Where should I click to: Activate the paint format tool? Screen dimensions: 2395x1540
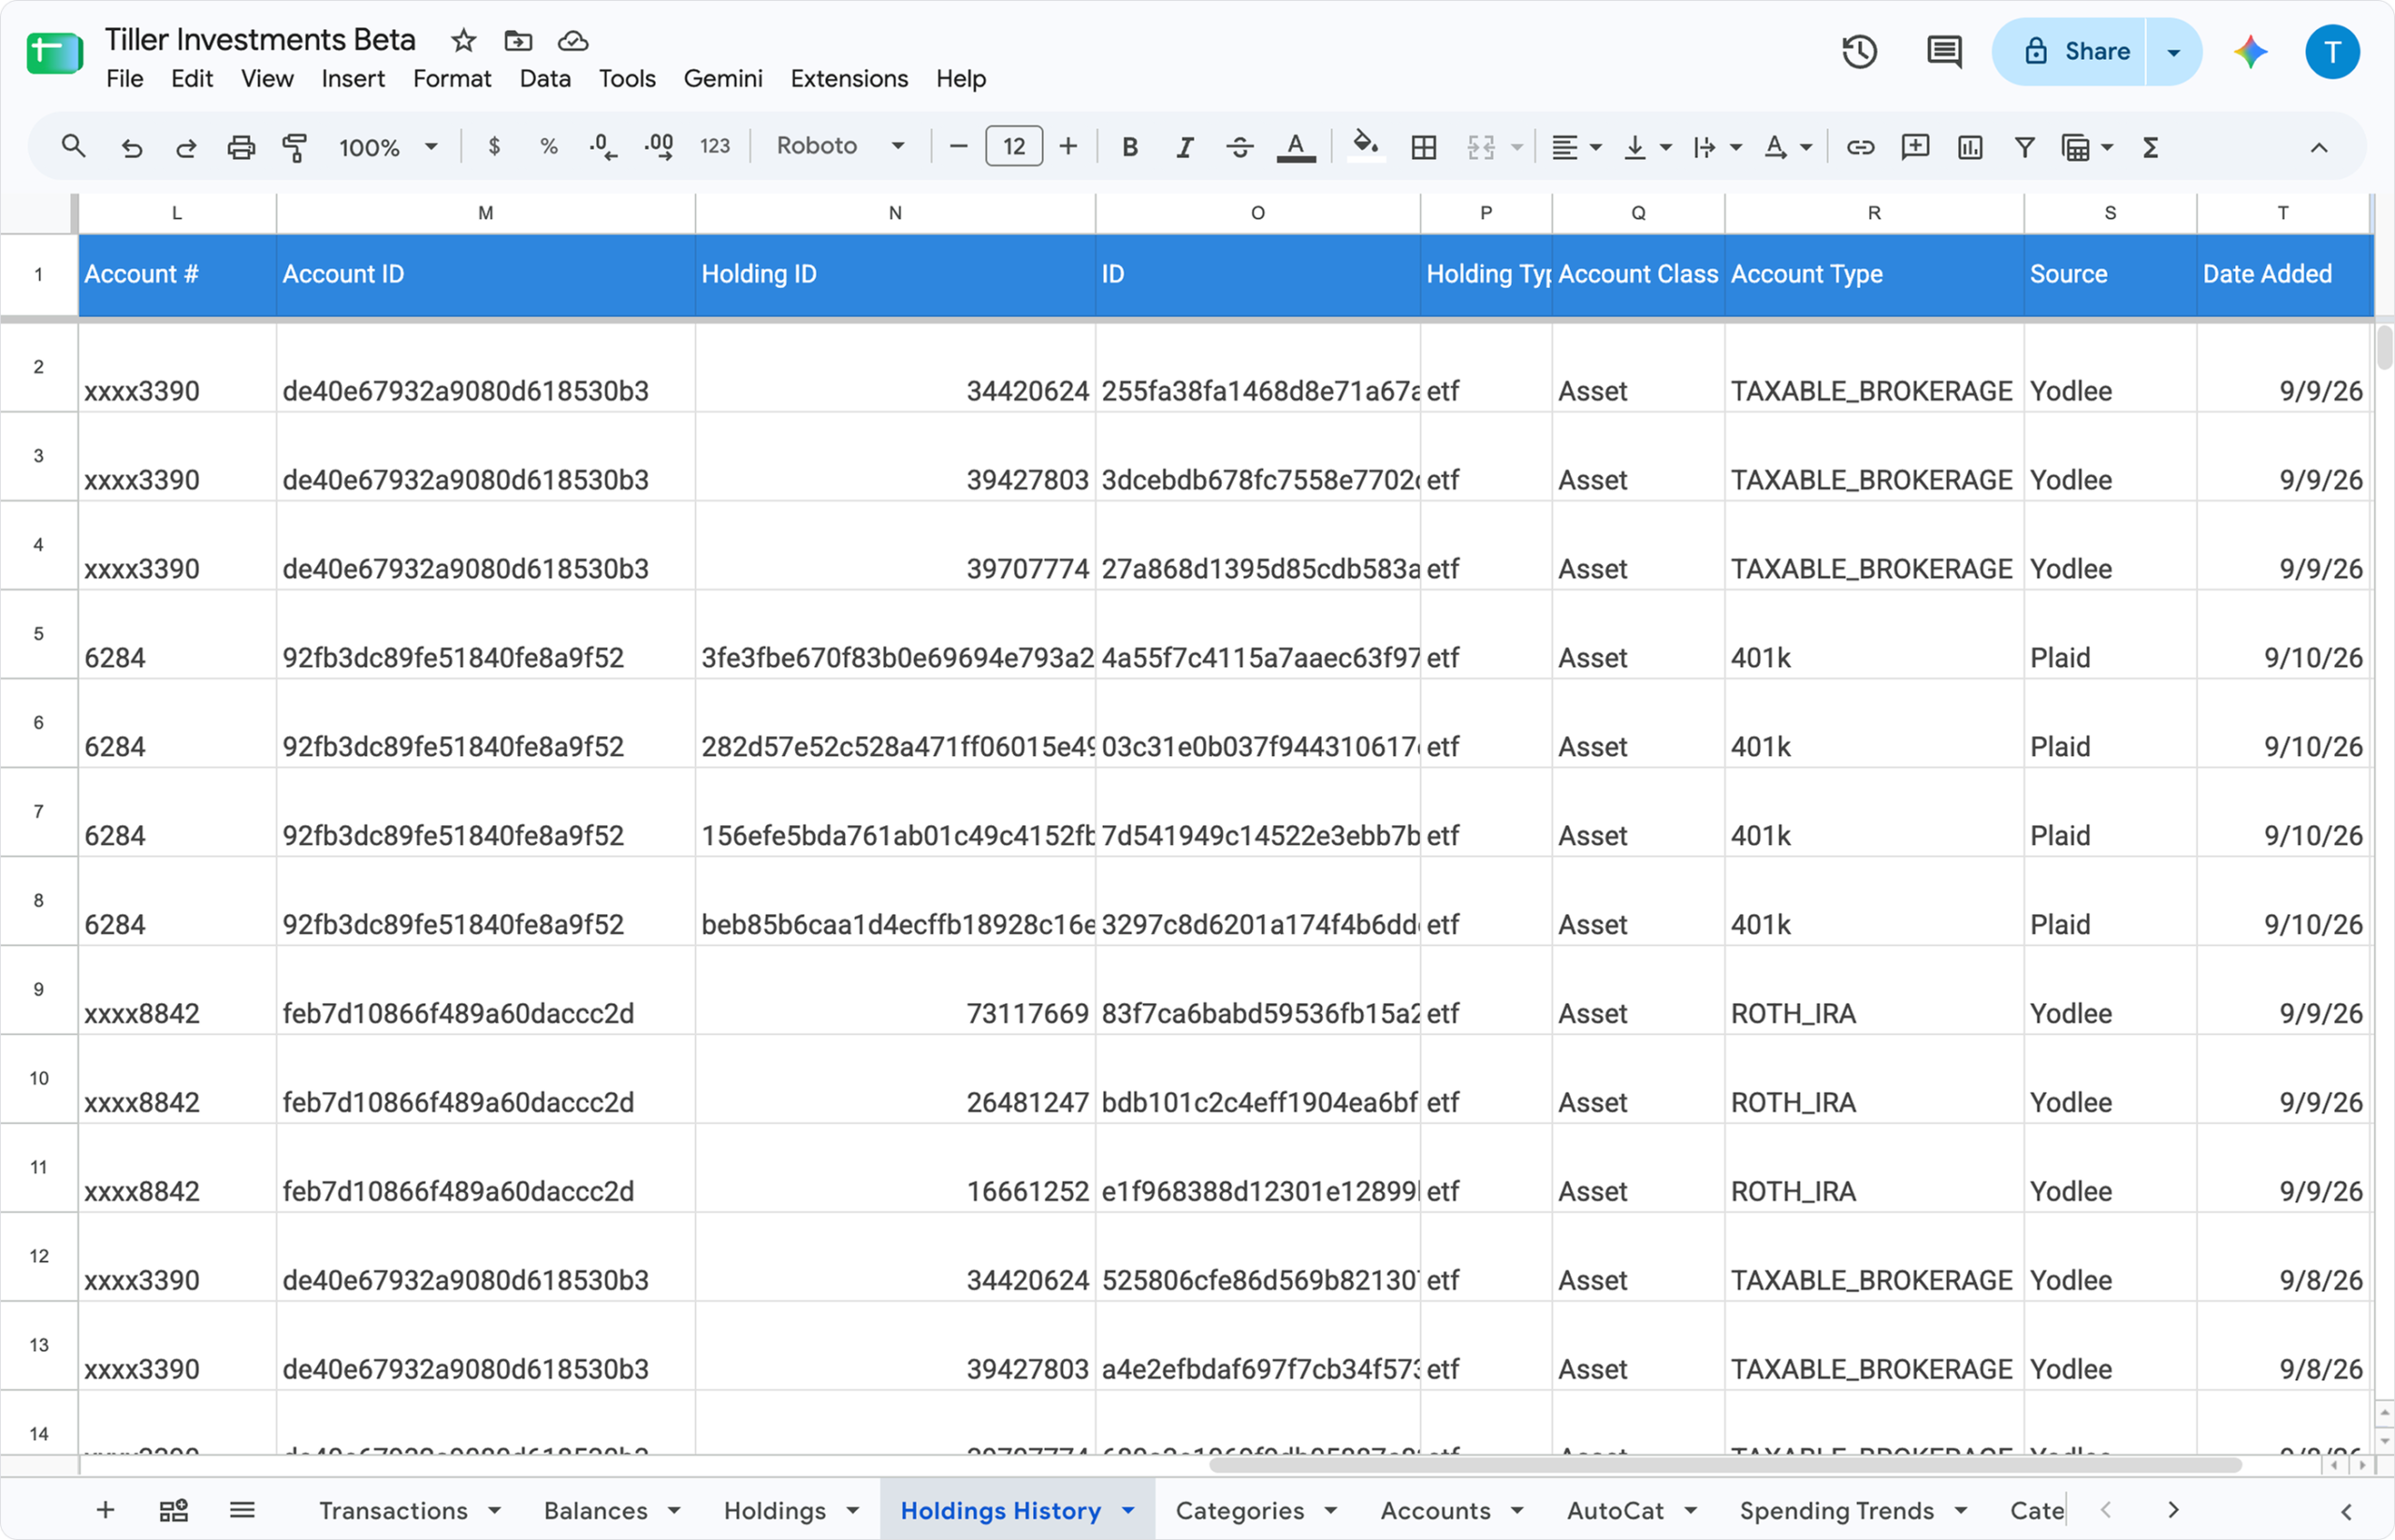(x=295, y=148)
